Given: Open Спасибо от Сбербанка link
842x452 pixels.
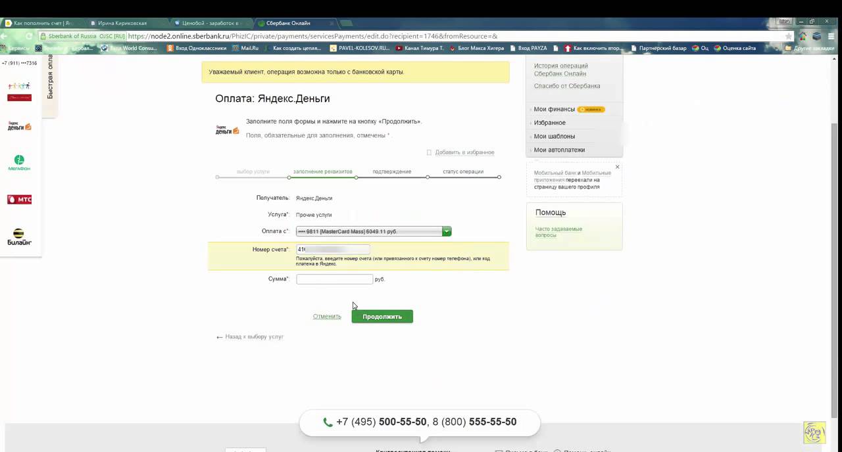Looking at the screenshot, I should (x=567, y=86).
